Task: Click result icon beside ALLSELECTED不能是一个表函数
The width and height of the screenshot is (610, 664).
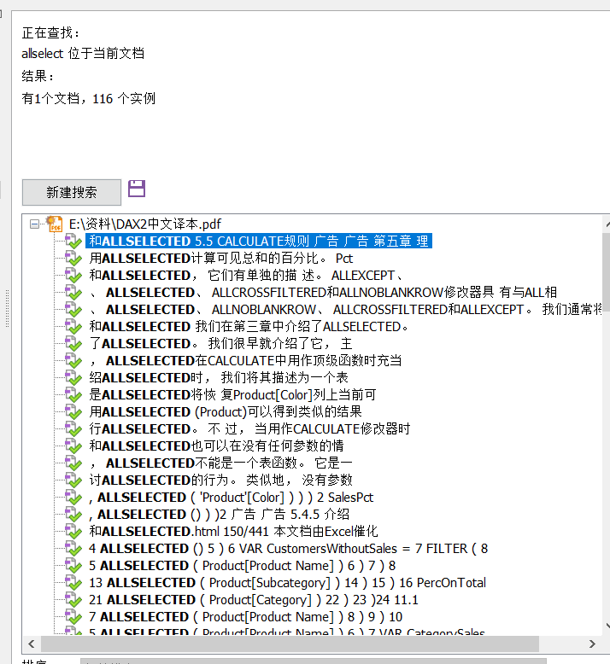Action: (x=73, y=463)
